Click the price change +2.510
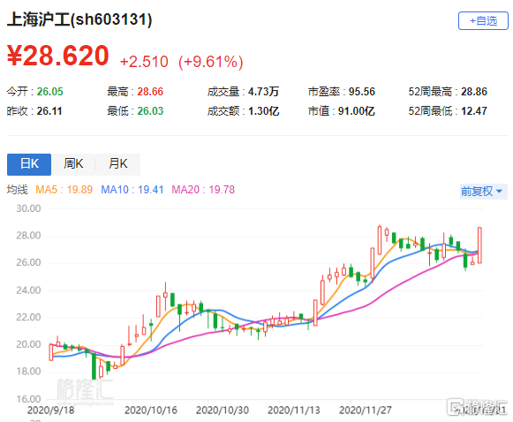Image resolution: width=513 pixels, height=422 pixels. click(144, 62)
